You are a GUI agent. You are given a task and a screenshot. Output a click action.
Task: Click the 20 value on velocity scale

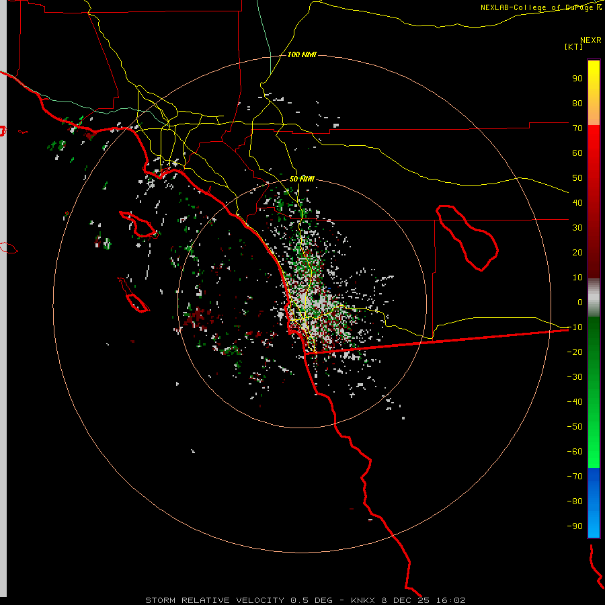(x=577, y=252)
